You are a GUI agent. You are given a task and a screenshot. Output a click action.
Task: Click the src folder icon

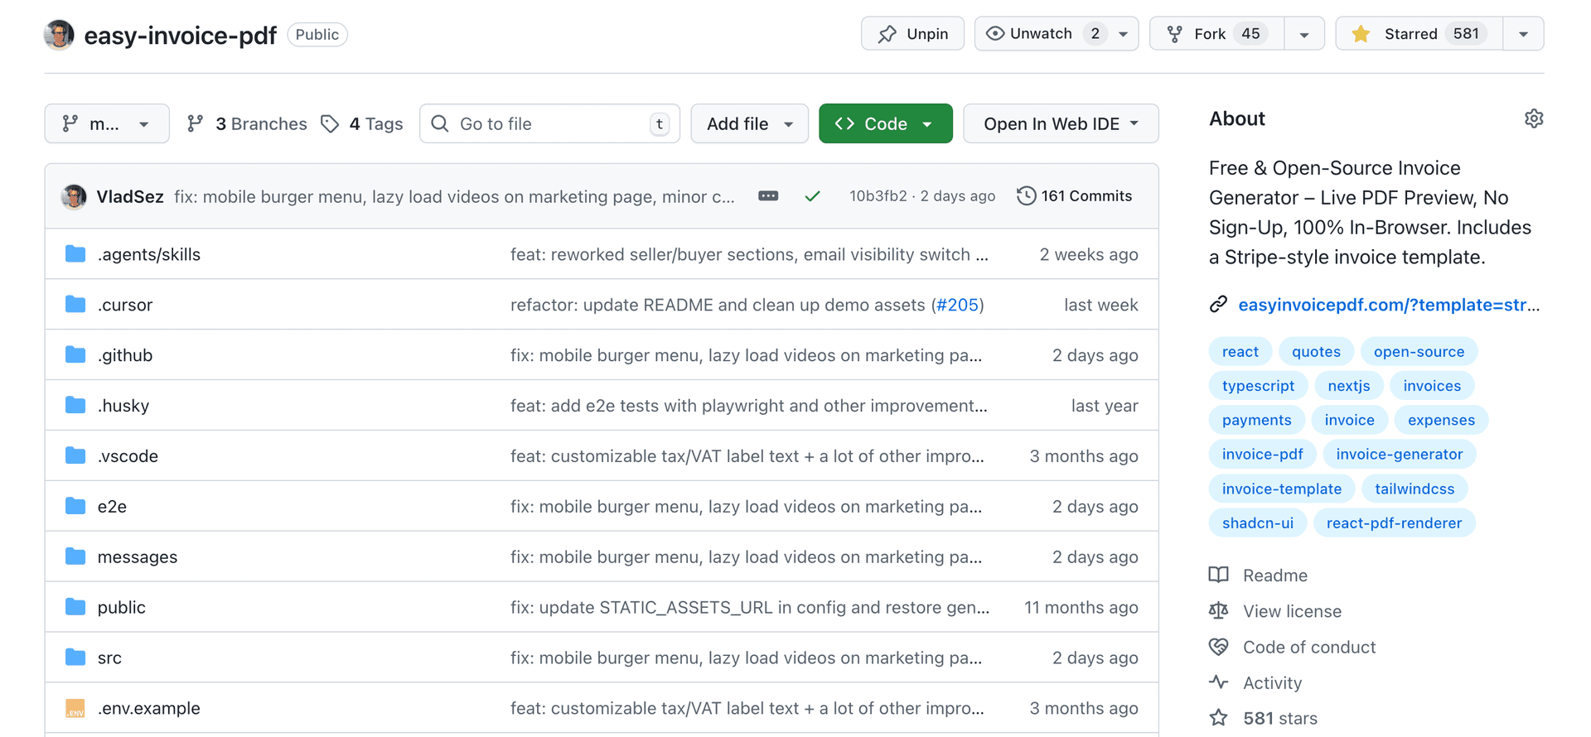click(75, 658)
